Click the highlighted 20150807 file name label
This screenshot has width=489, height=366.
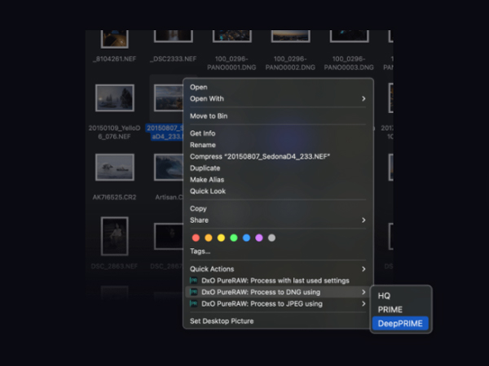[x=165, y=133]
